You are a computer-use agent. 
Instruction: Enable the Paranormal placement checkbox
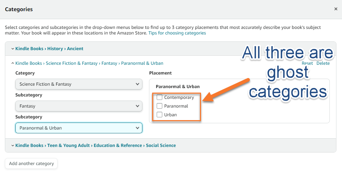tap(159, 106)
